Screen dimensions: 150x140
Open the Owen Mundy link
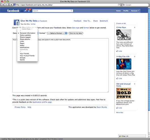(x=102, y=107)
